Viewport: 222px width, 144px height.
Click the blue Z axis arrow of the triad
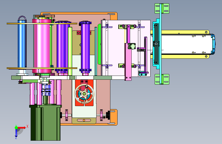[16, 133]
